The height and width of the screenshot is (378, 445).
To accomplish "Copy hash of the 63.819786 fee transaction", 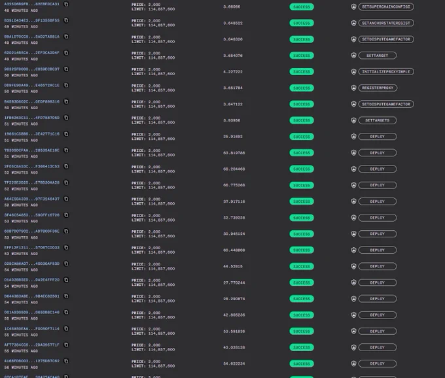I will (66, 150).
